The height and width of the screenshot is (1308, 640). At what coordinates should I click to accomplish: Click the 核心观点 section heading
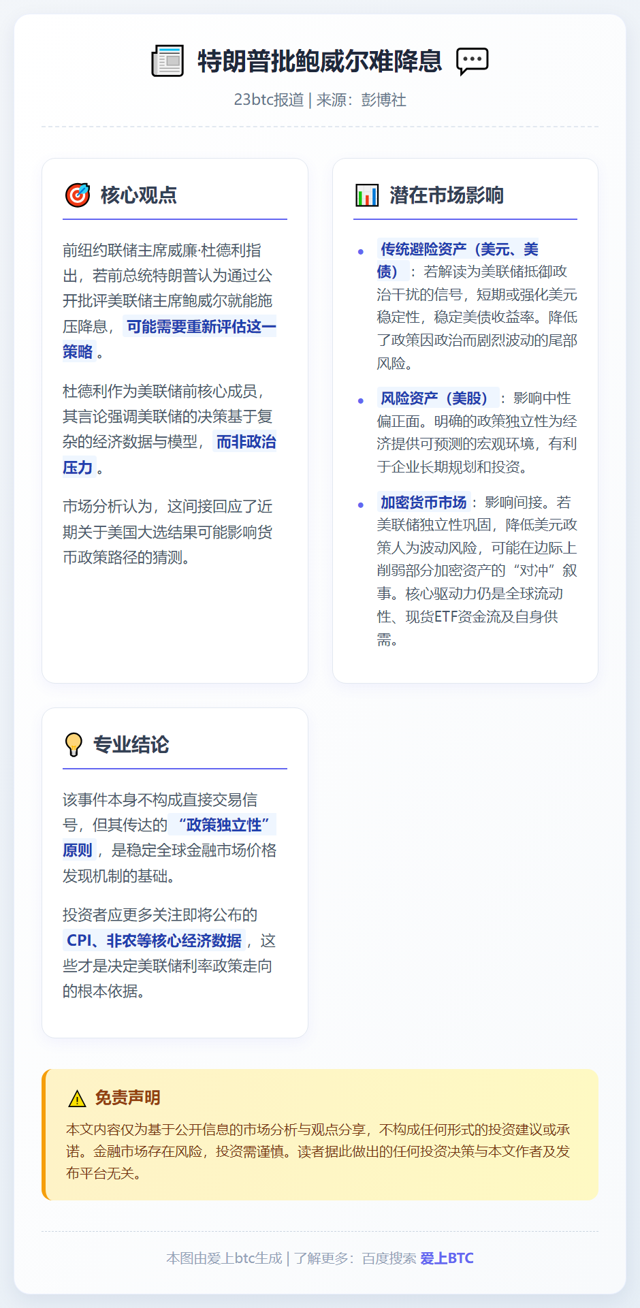click(139, 195)
